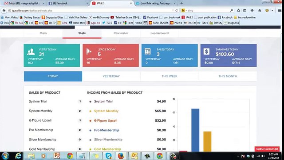This screenshot has height=160, width=284.
Task: Click the search magnifier icon
Action: [x=232, y=11]
